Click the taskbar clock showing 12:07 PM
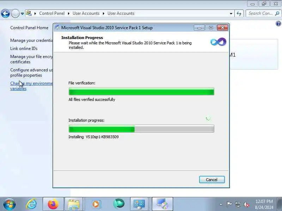 tap(264, 204)
